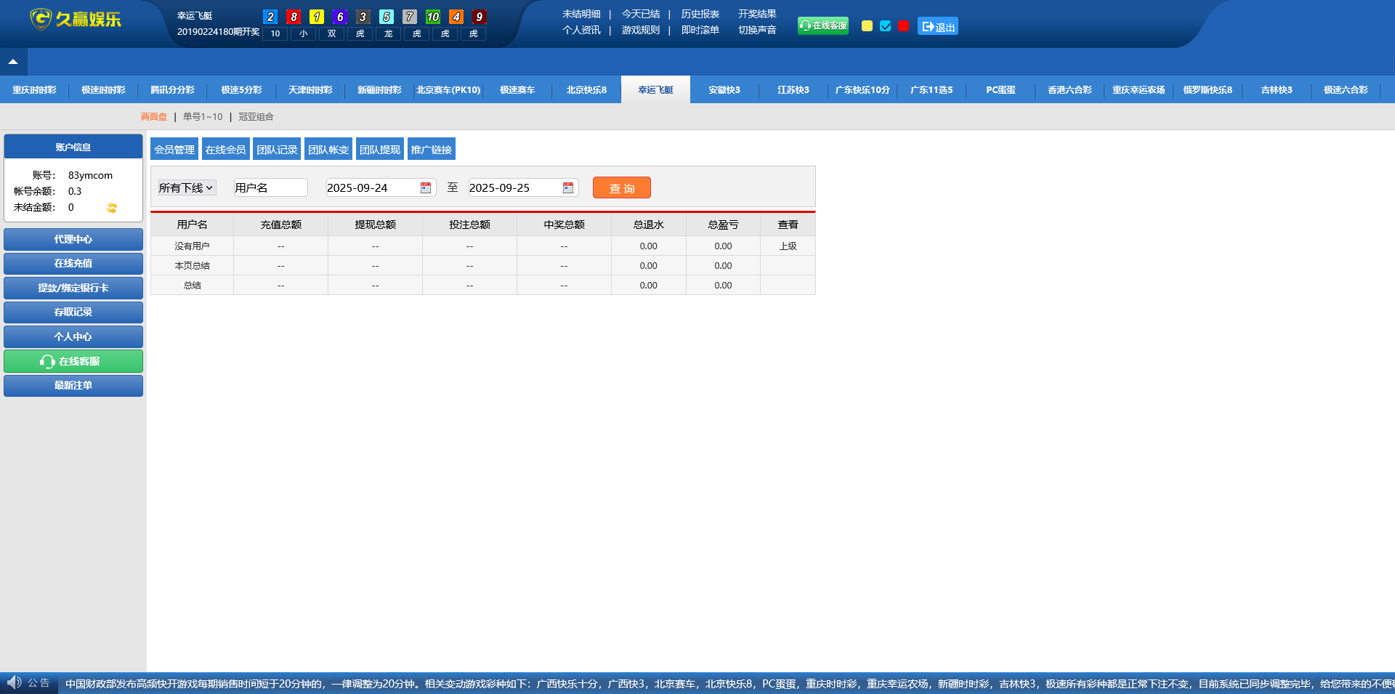1395x694 pixels.
Task: Open 代理中心 in the sidebar
Action: click(x=73, y=239)
